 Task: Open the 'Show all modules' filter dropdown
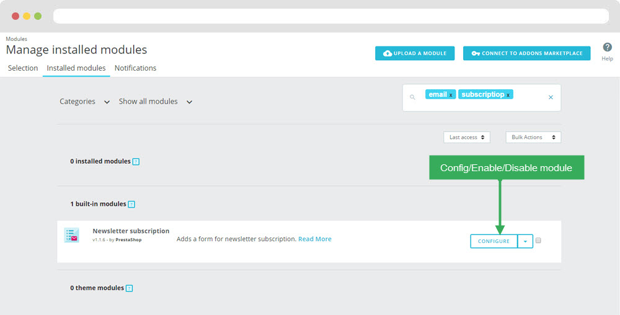(x=155, y=102)
